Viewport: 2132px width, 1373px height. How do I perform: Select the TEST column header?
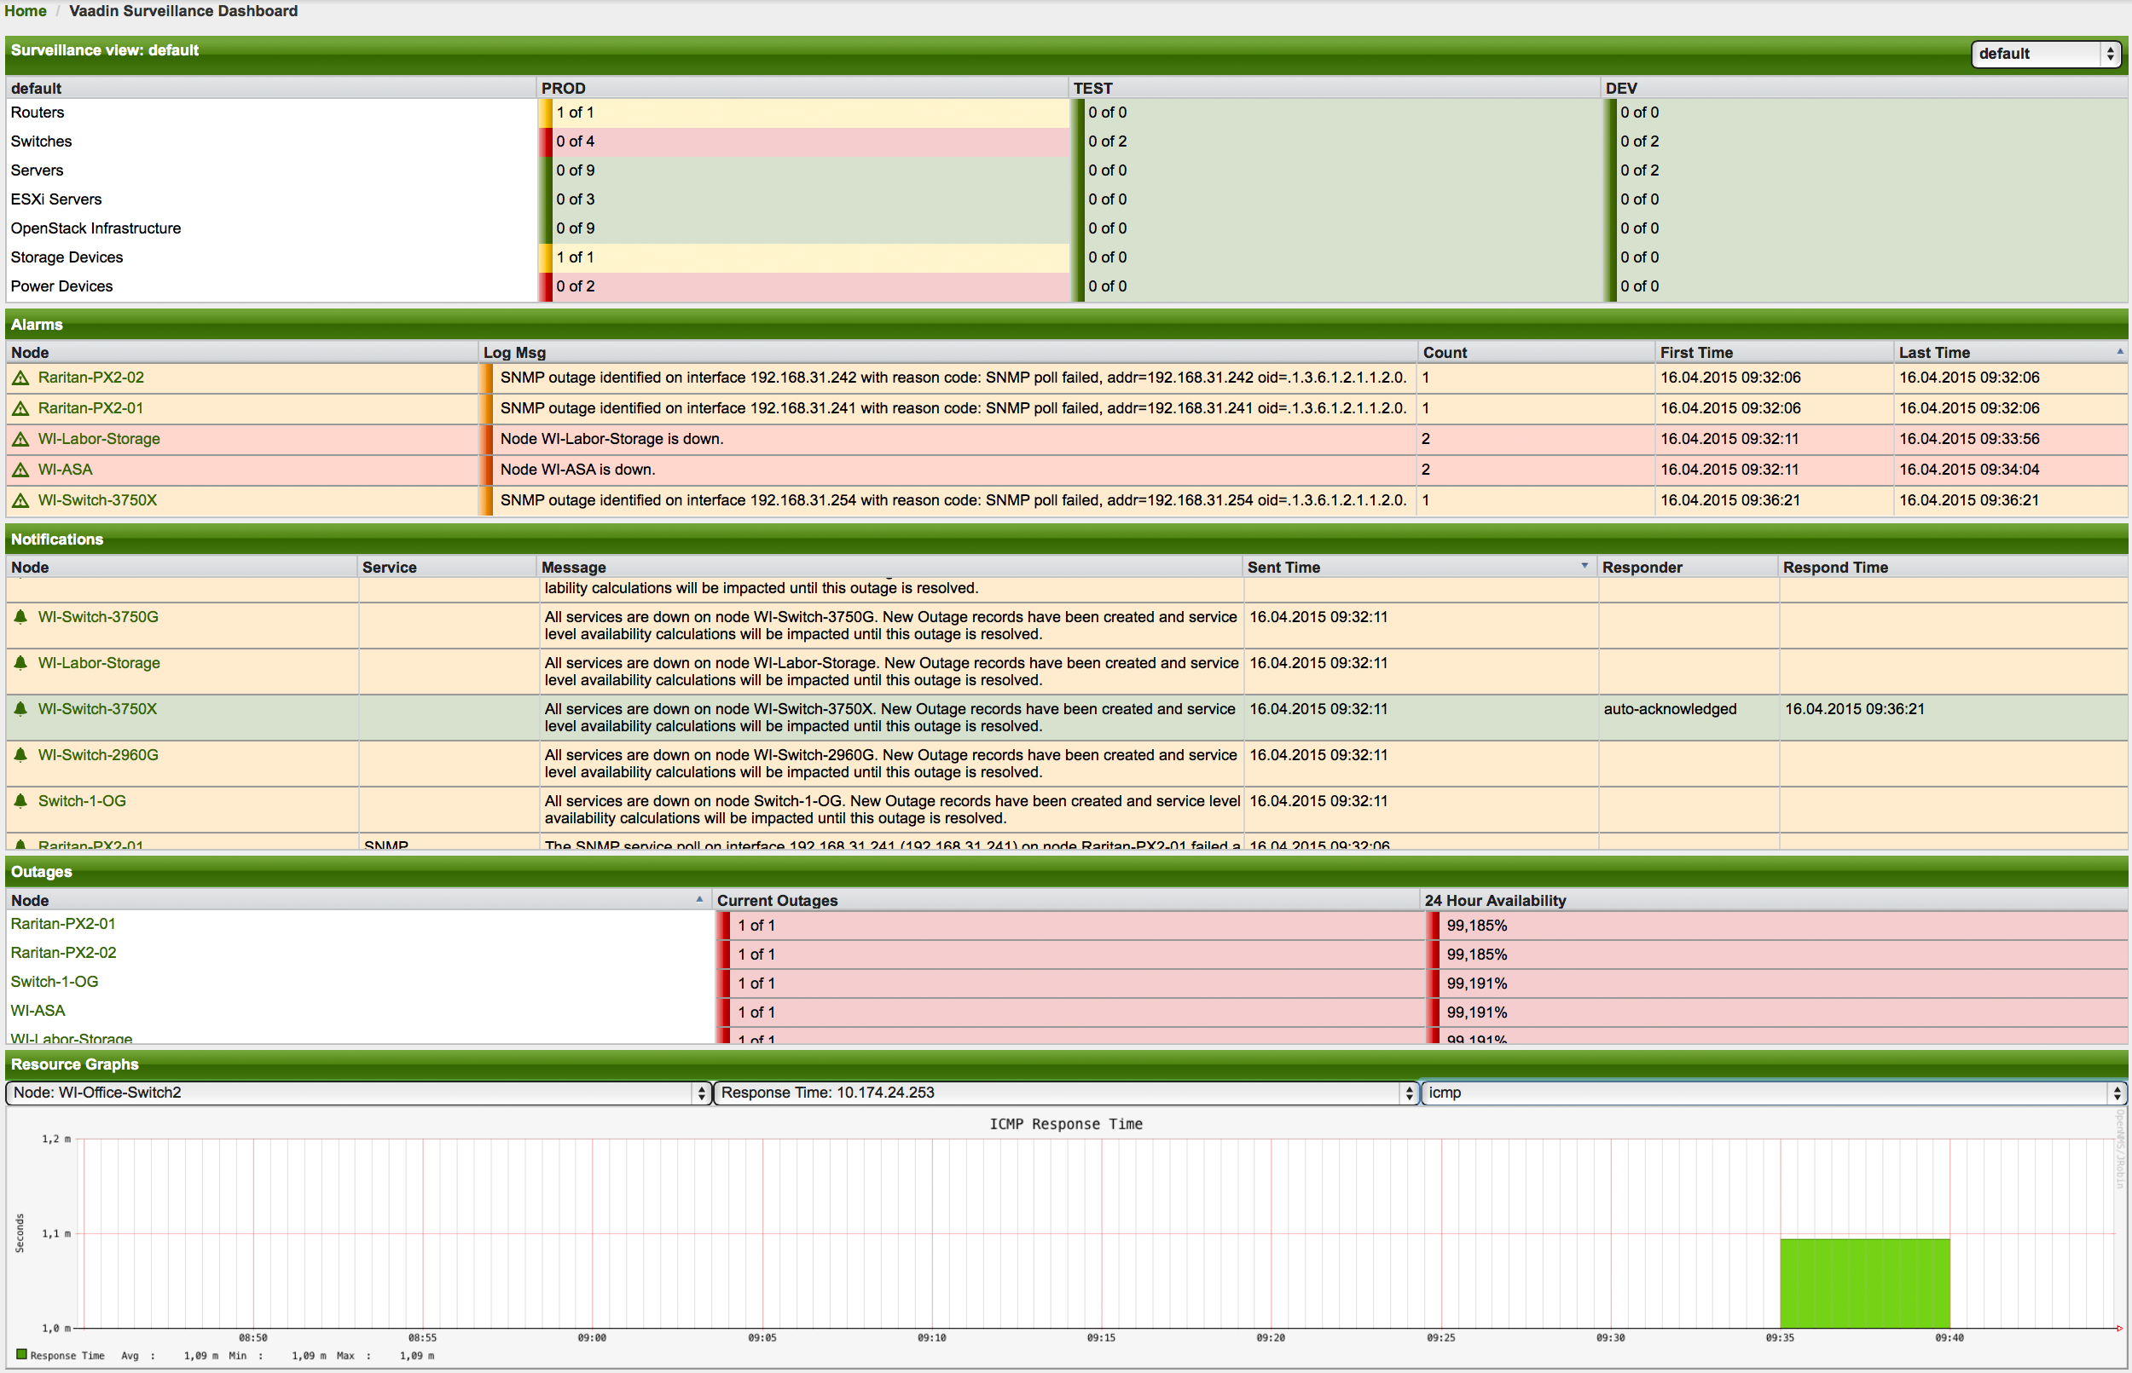click(x=1335, y=89)
